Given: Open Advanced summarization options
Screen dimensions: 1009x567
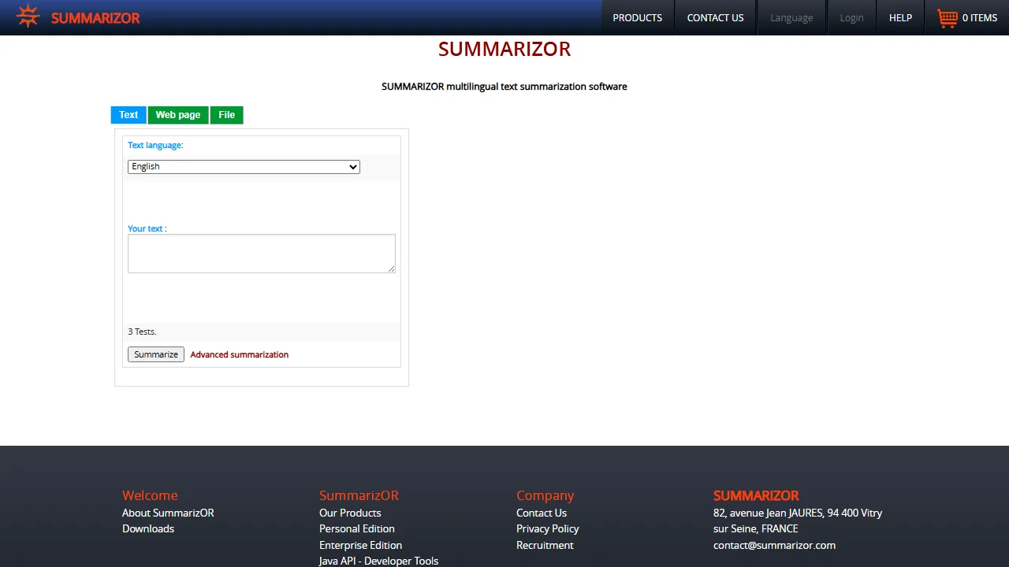Looking at the screenshot, I should click(239, 354).
